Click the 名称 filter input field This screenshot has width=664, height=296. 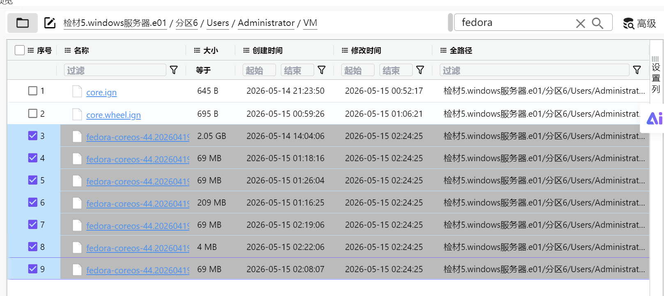coord(115,70)
